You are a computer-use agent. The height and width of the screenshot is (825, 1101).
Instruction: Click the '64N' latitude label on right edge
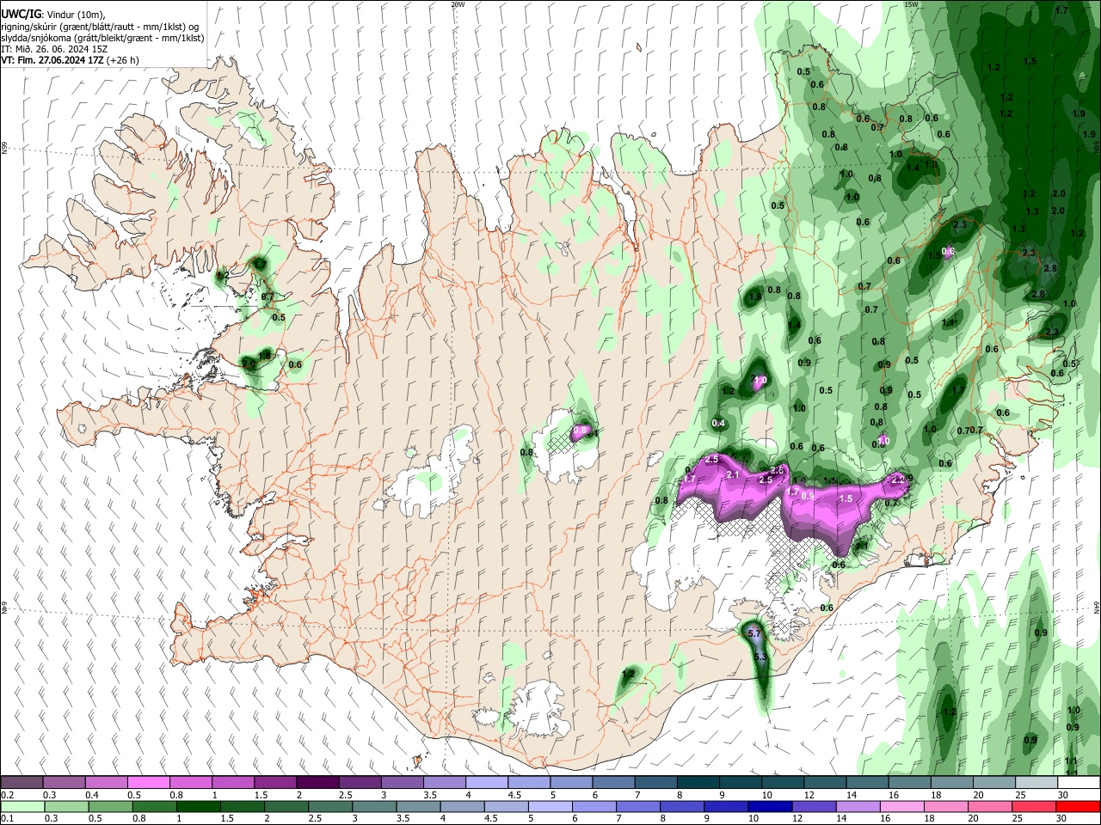[x=1097, y=607]
